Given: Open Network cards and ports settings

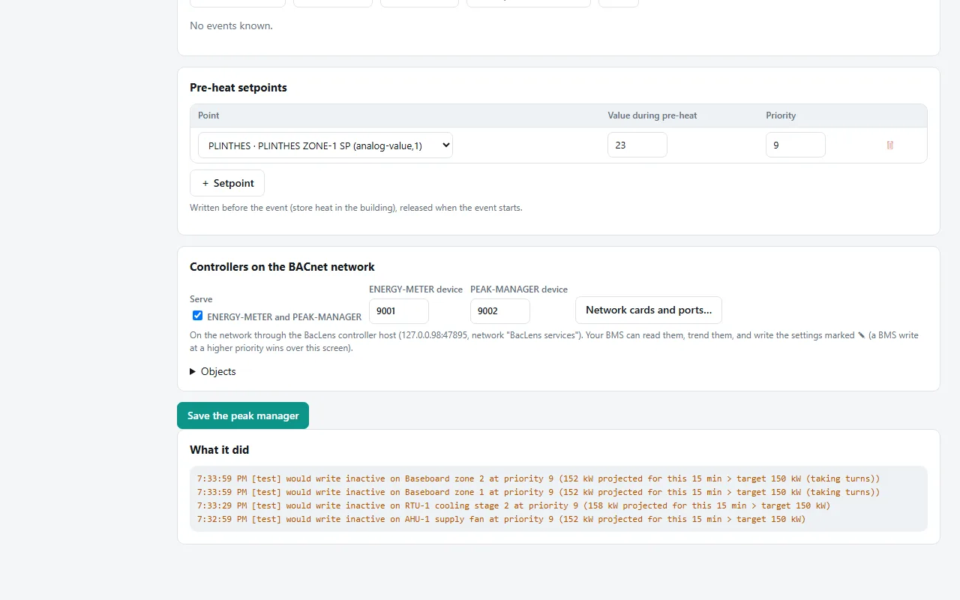Looking at the screenshot, I should click(x=649, y=310).
